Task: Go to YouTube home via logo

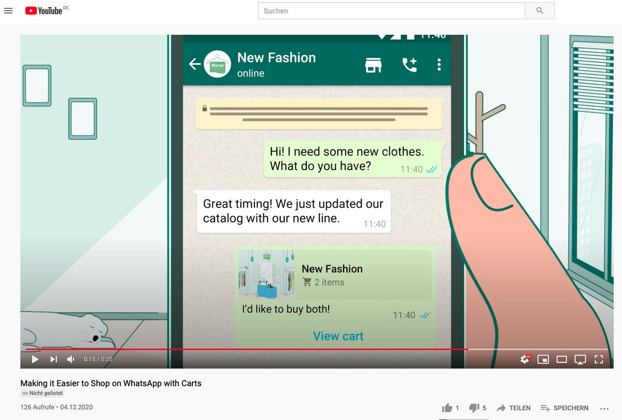Action: (x=44, y=10)
